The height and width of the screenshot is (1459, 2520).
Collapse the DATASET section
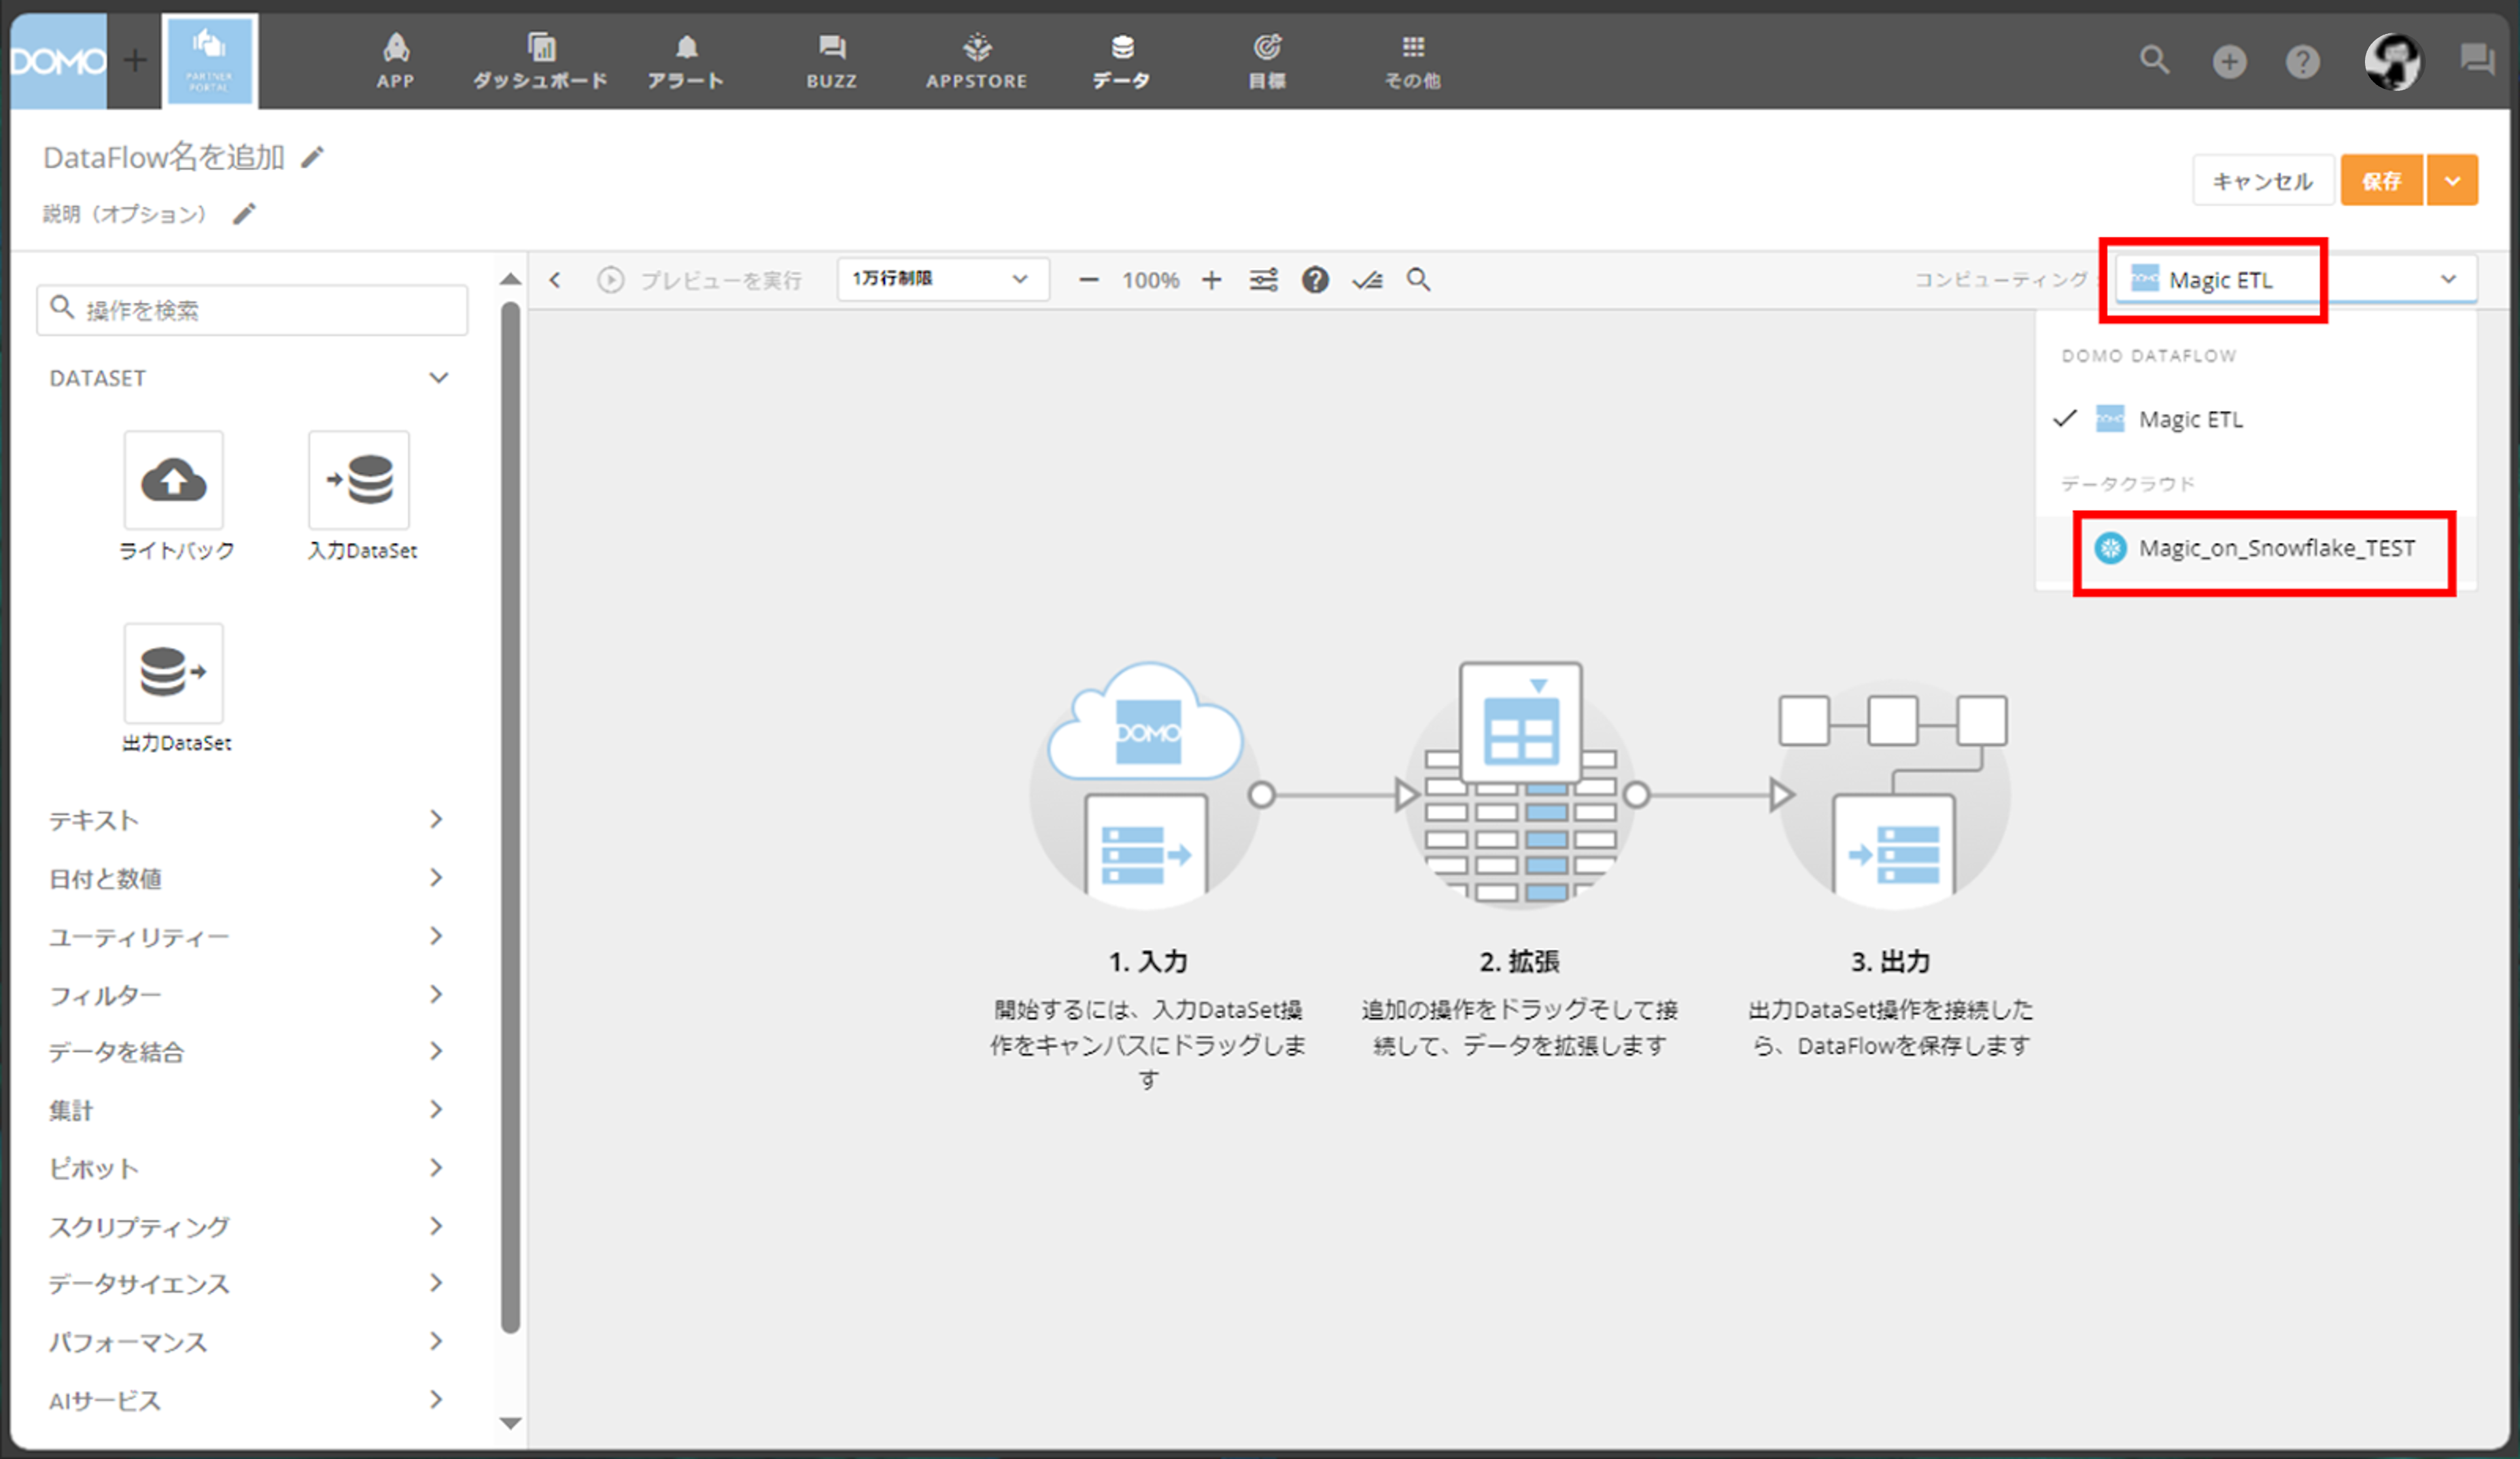click(x=438, y=378)
